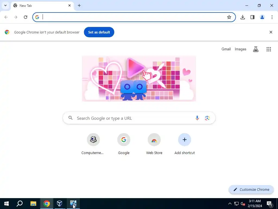Open the Google shortcut tile
The height and width of the screenshot is (209, 278).
pyautogui.click(x=124, y=144)
